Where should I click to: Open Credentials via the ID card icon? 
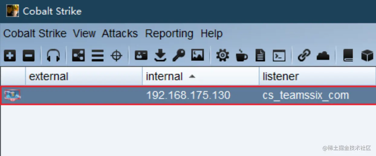coord(141,55)
